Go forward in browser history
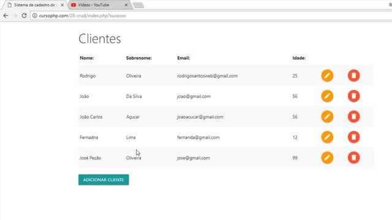Screen dimensions: 392x220 click(x=15, y=16)
